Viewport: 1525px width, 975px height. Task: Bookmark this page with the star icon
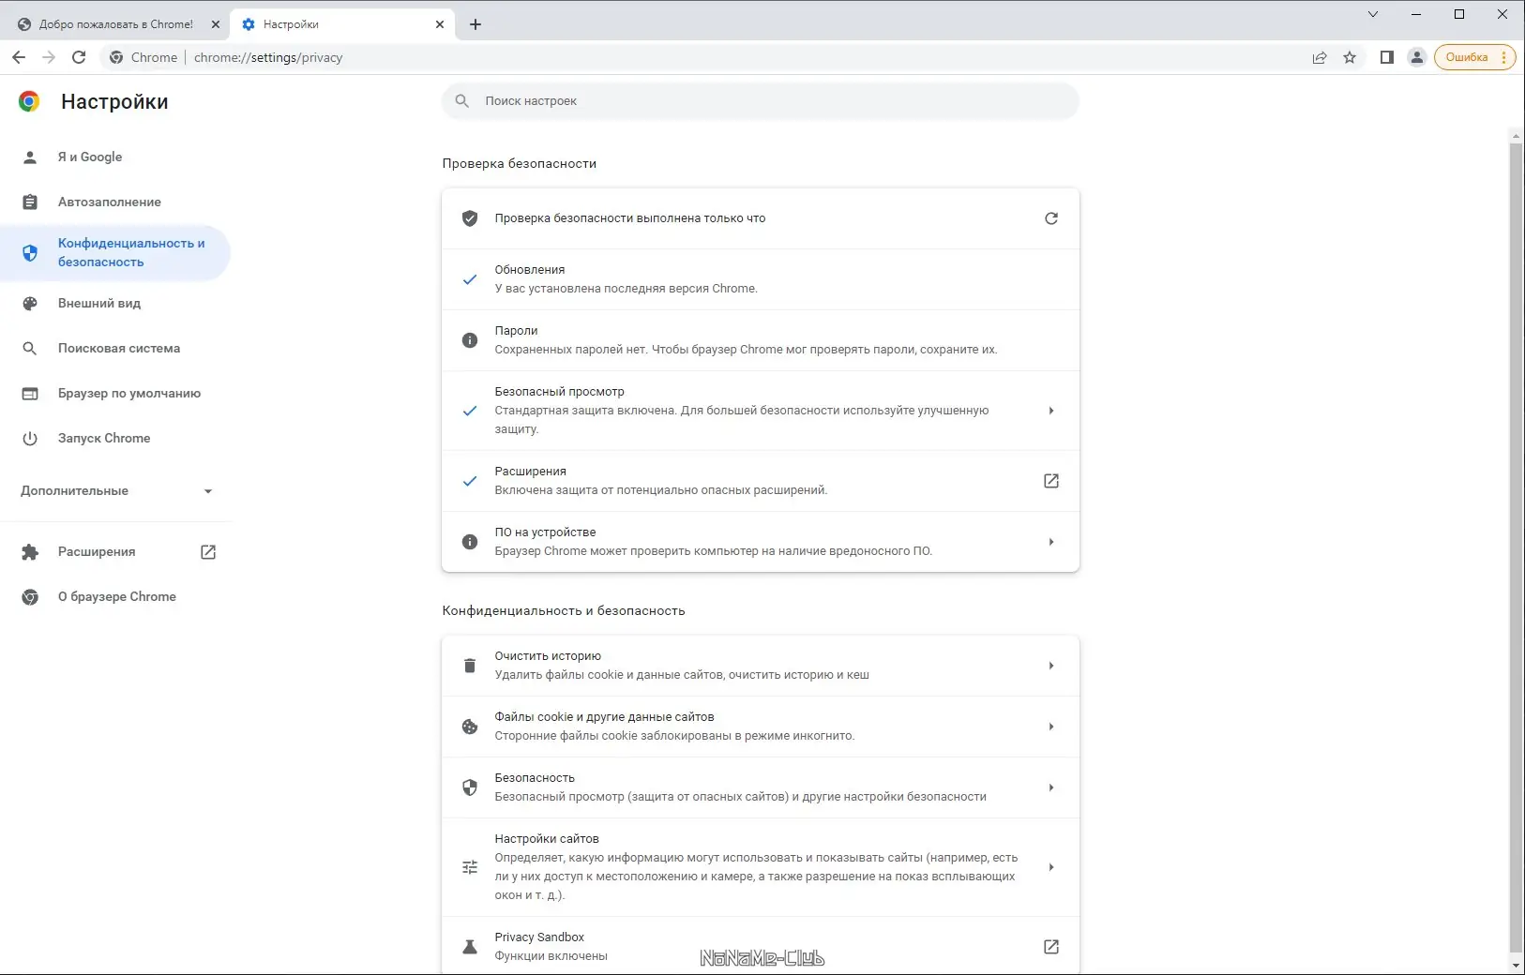tap(1350, 57)
